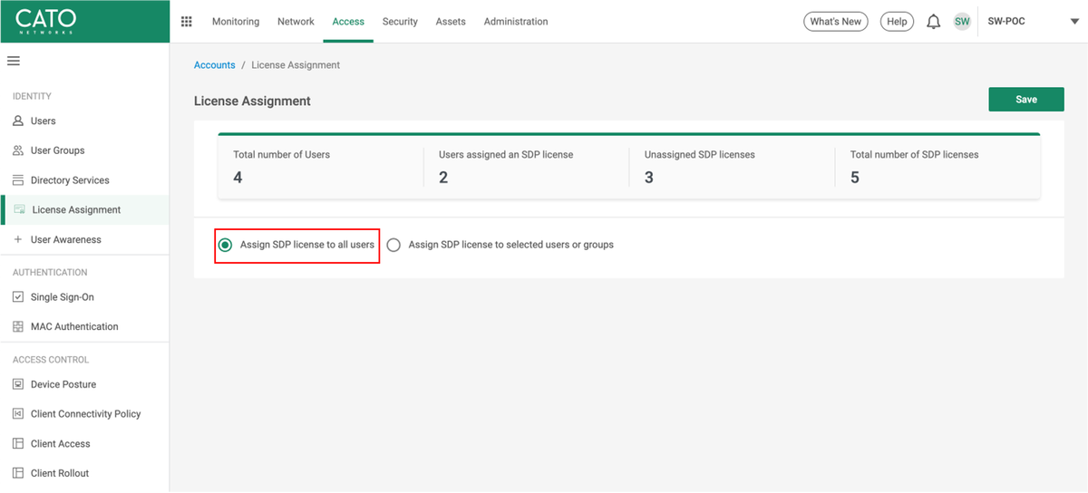
Task: Click the Client Connectivity Policy icon
Action: 18,414
